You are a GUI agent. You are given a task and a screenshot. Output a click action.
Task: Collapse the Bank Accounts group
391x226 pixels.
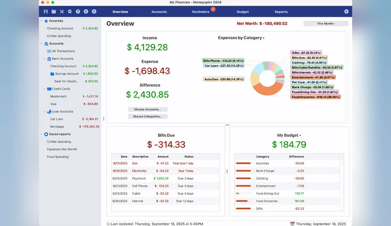[44, 59]
